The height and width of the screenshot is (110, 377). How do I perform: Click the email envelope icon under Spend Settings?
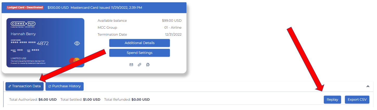pyautogui.click(x=131, y=65)
